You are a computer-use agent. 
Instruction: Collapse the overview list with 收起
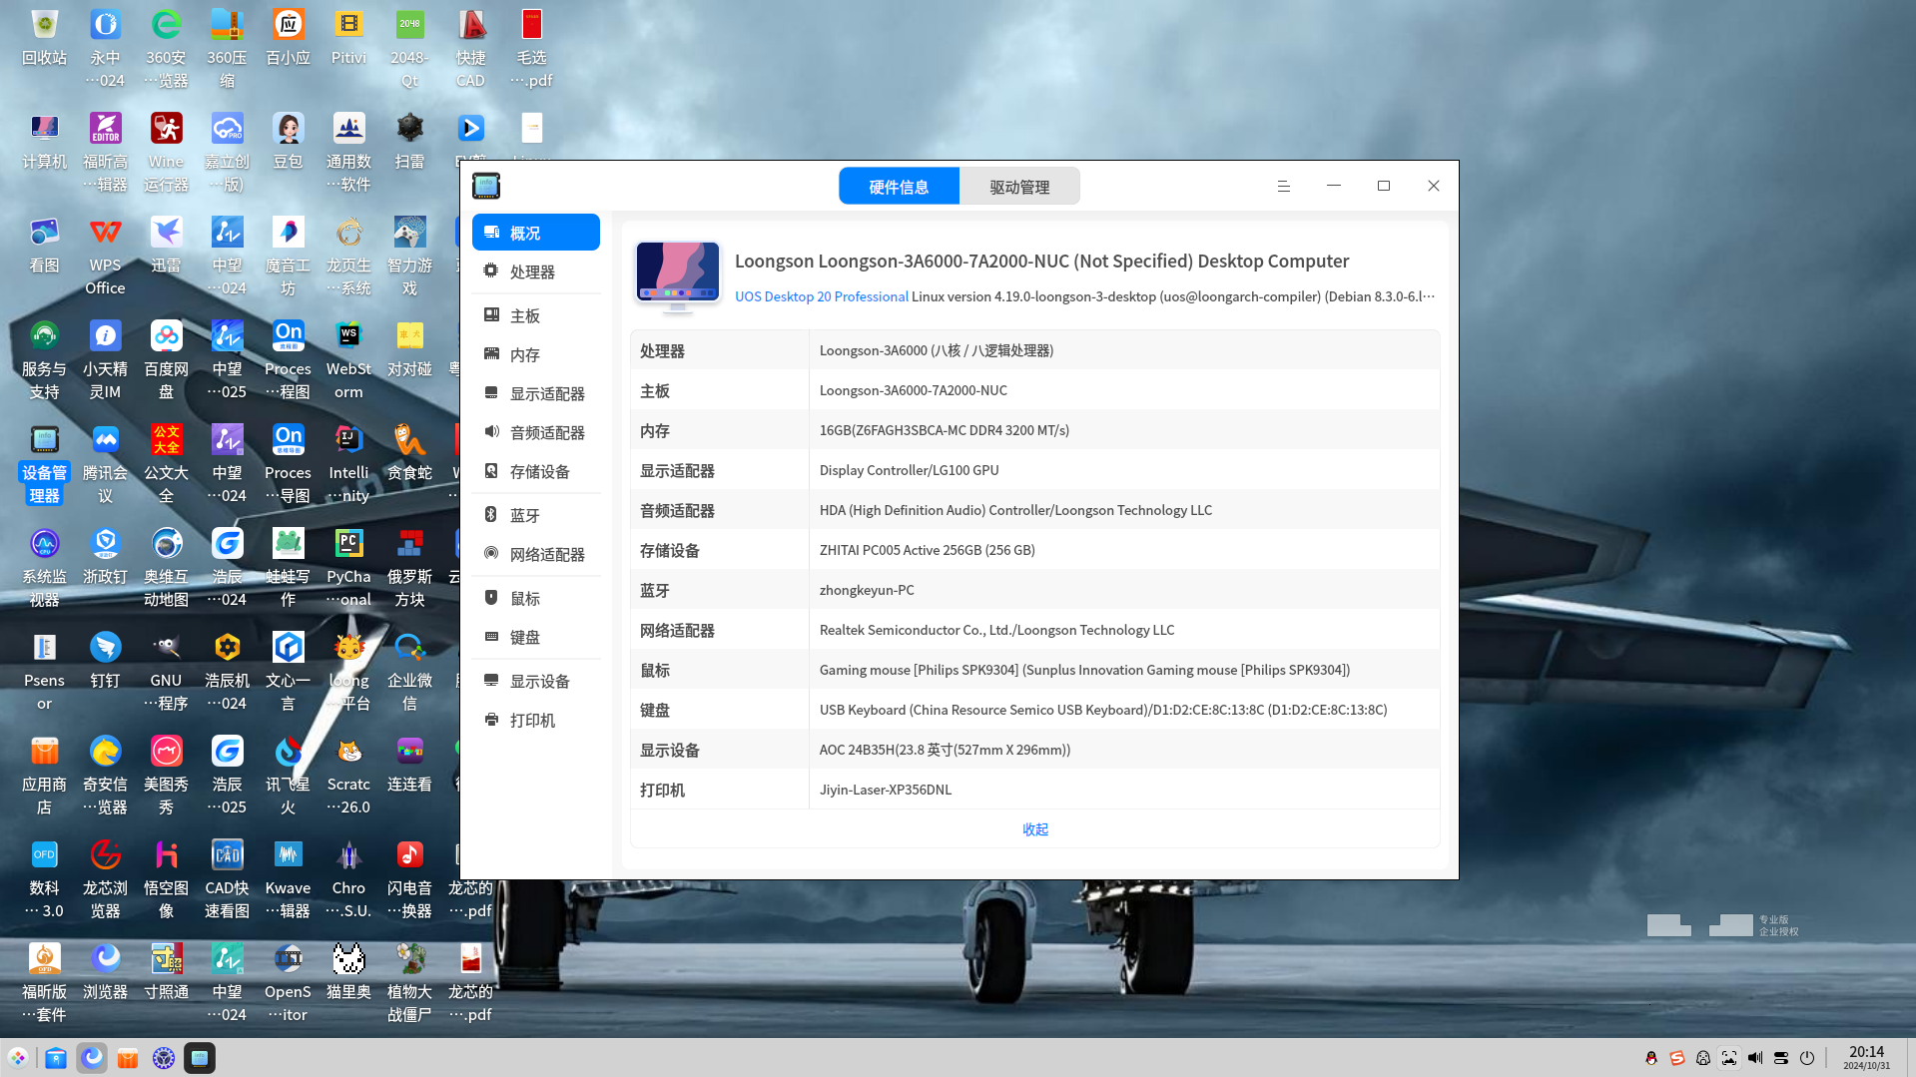tap(1034, 829)
